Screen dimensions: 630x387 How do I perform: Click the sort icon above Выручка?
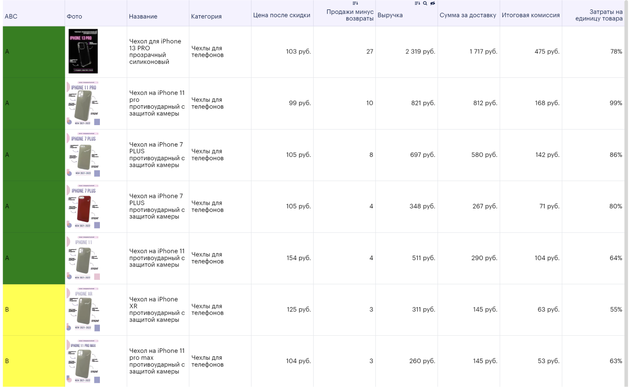point(417,3)
